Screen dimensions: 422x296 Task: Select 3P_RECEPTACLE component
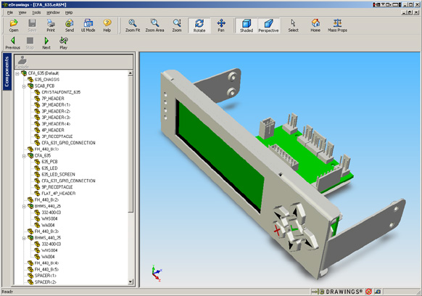coord(57,136)
